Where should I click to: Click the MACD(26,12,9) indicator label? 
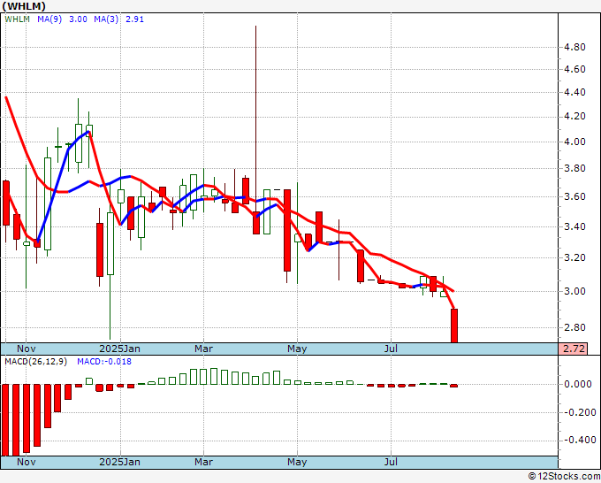click(x=35, y=362)
